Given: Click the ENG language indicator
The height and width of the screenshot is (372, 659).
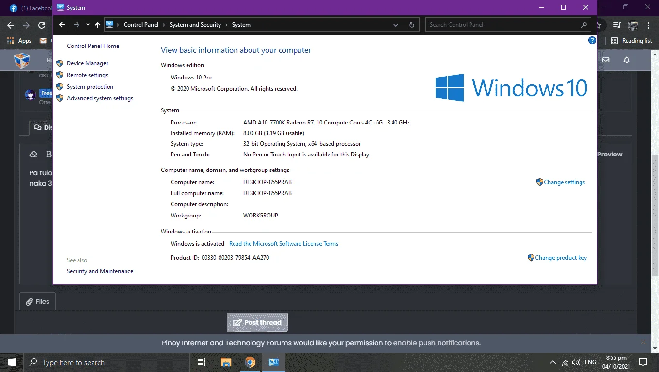Looking at the screenshot, I should pyautogui.click(x=590, y=362).
